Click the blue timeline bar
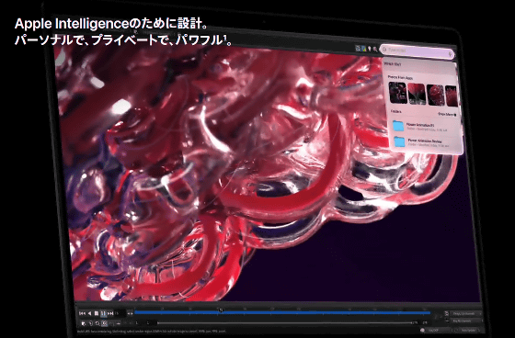515x338 pixels. click(x=282, y=312)
